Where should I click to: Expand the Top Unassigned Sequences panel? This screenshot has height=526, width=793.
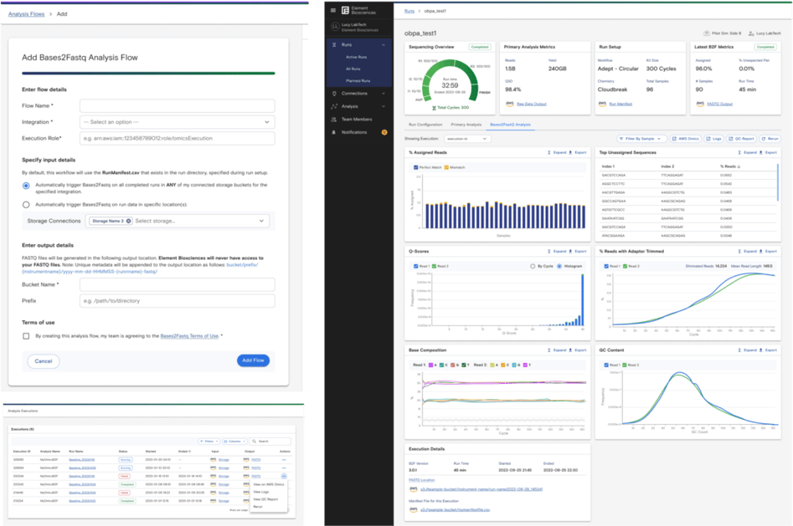(x=747, y=153)
